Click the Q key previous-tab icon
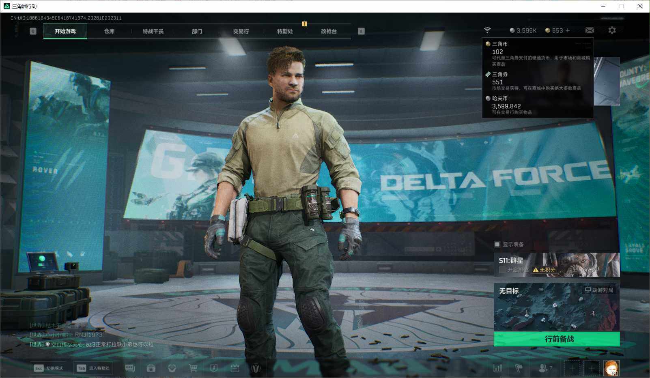This screenshot has width=650, height=378. [x=33, y=31]
